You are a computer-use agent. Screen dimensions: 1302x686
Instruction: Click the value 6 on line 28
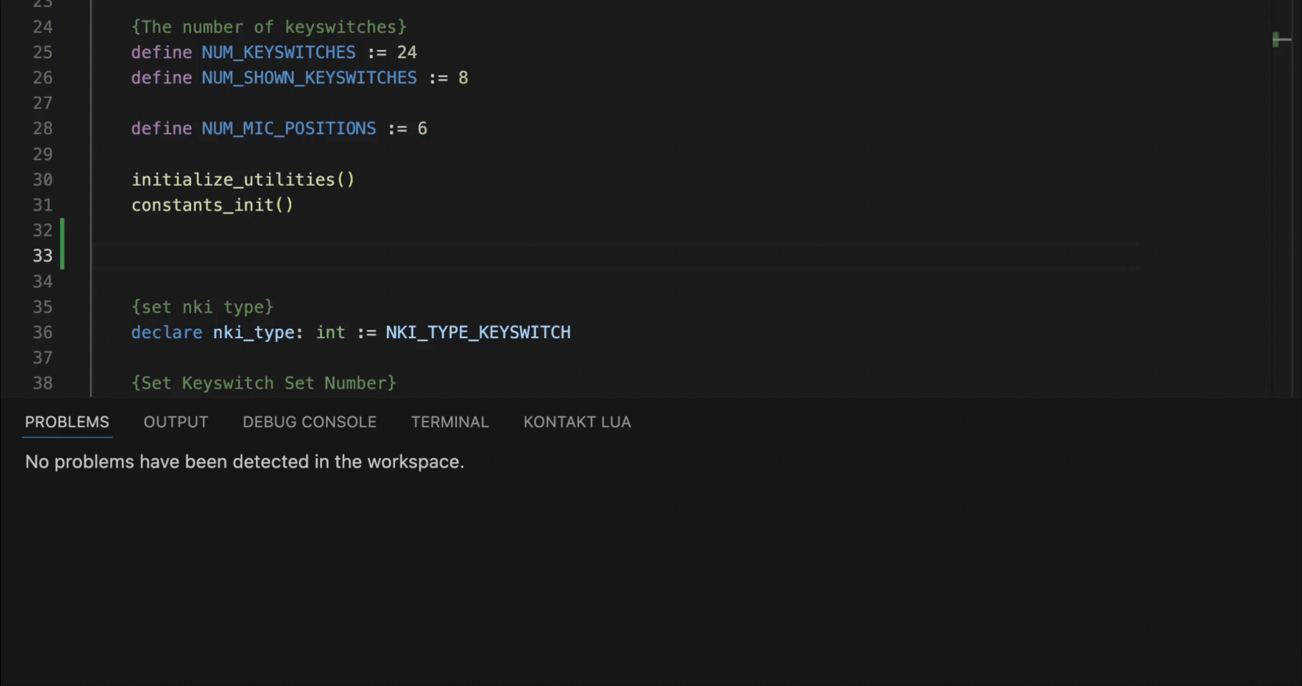pos(422,129)
